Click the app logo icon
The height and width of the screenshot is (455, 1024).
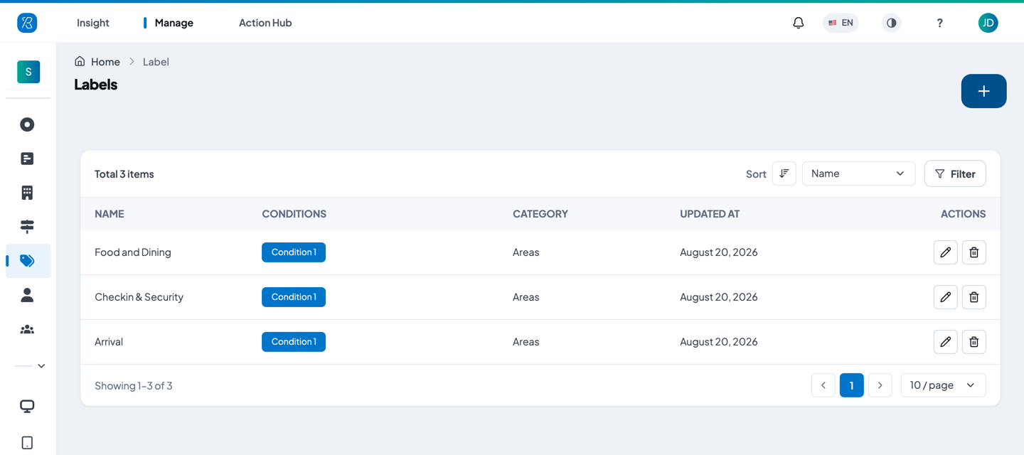[x=27, y=23]
